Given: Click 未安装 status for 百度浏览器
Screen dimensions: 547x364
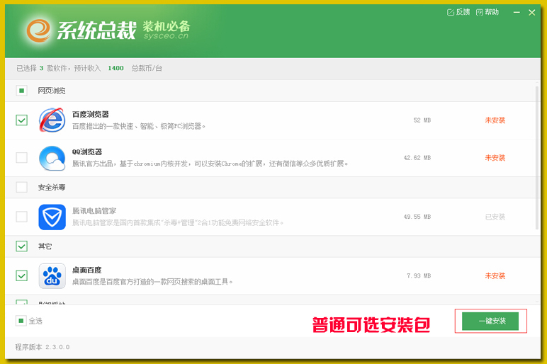Looking at the screenshot, I should (x=495, y=120).
